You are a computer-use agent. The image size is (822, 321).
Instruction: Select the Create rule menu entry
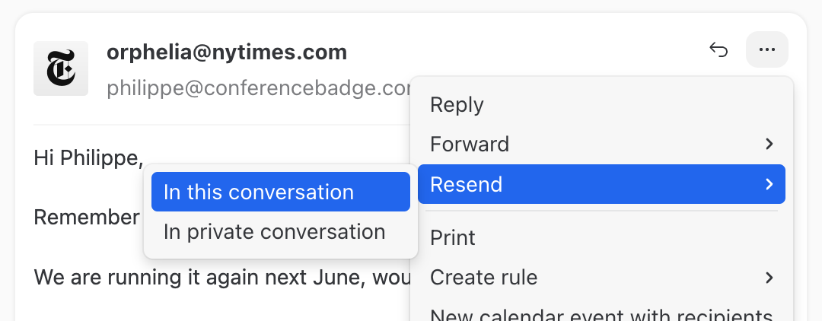click(484, 278)
